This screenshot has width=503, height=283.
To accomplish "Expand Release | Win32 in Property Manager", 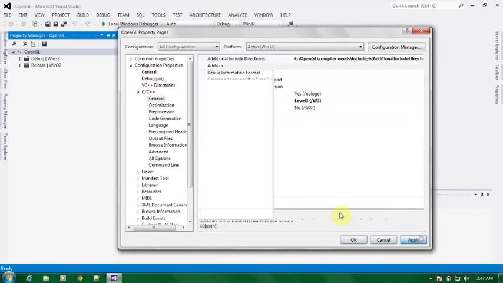I will click(20, 65).
